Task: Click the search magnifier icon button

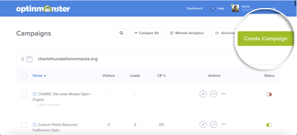Action: coord(121,33)
